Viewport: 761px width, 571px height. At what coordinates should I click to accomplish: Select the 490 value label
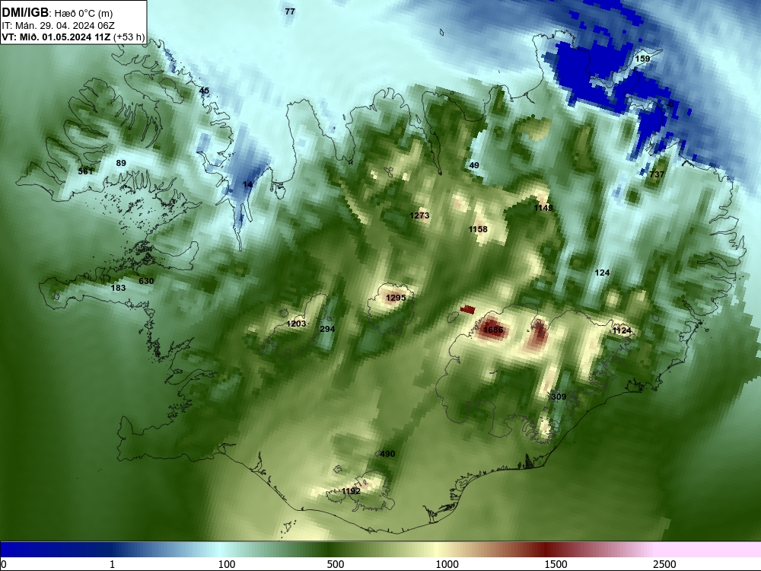(387, 454)
